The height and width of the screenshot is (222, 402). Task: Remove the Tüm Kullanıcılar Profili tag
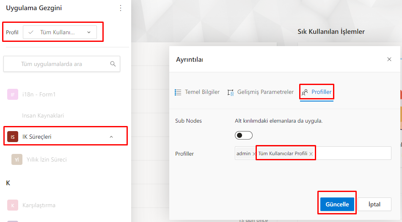pyautogui.click(x=311, y=154)
